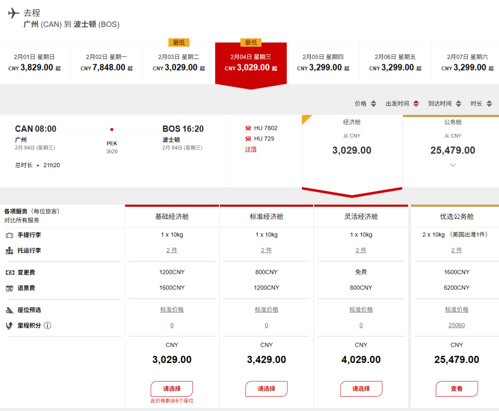Screen dimensions: 499x411
Task: Sort flights by duration (时长)
Action: point(481,103)
